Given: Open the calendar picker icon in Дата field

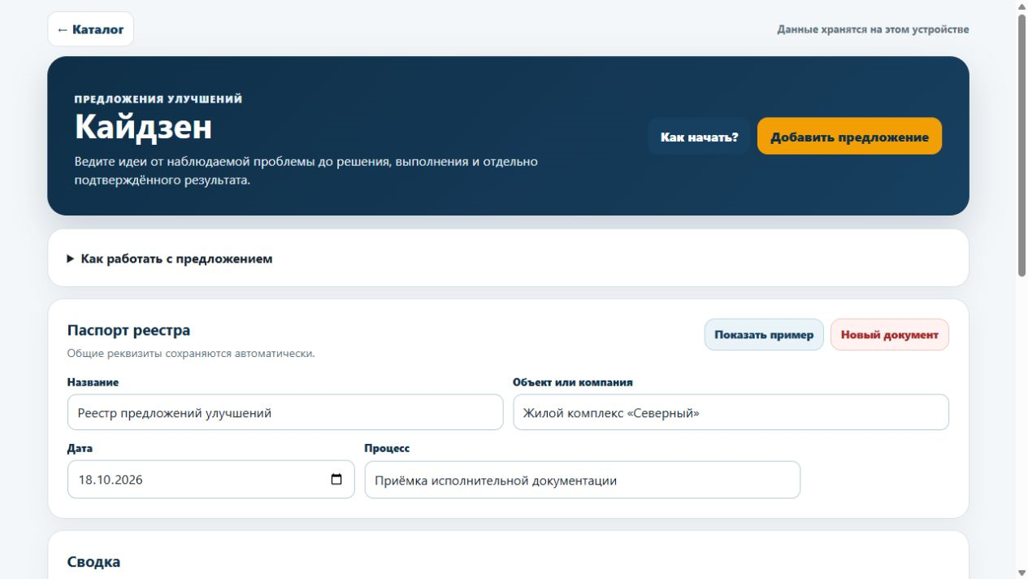Looking at the screenshot, I should tap(336, 480).
